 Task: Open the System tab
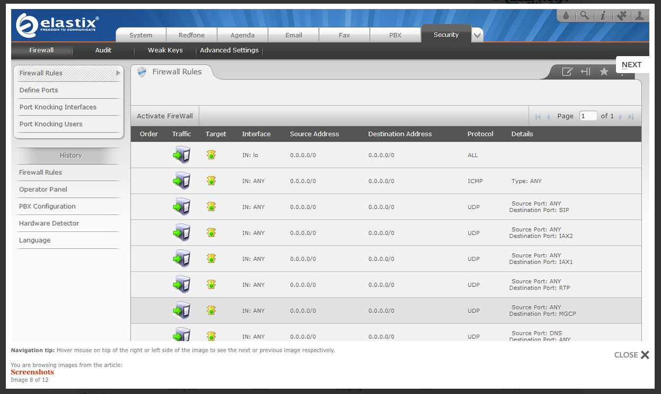(141, 35)
